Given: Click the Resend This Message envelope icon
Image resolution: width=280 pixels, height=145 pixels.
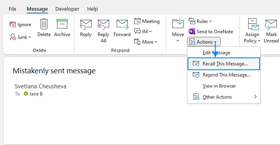Looking at the screenshot, I should point(196,75).
